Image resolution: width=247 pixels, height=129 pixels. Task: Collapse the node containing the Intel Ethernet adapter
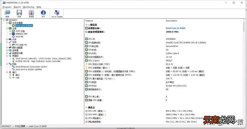7,64
